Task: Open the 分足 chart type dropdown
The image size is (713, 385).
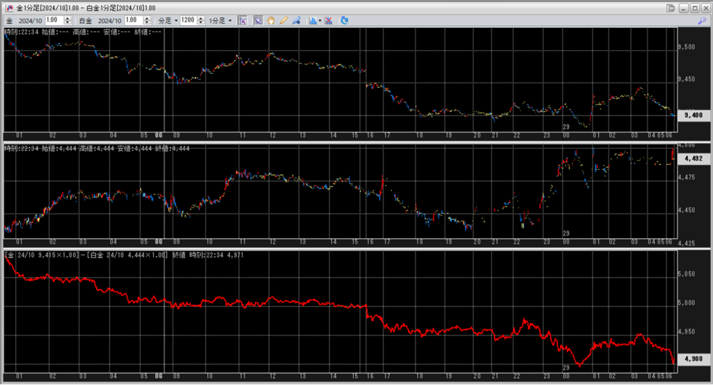Action: point(167,20)
